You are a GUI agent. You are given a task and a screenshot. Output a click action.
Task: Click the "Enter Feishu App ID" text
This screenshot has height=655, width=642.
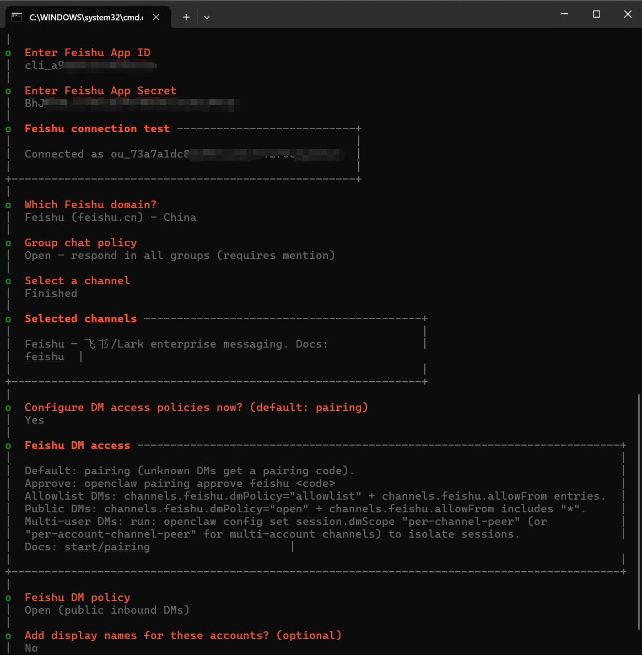[88, 53]
